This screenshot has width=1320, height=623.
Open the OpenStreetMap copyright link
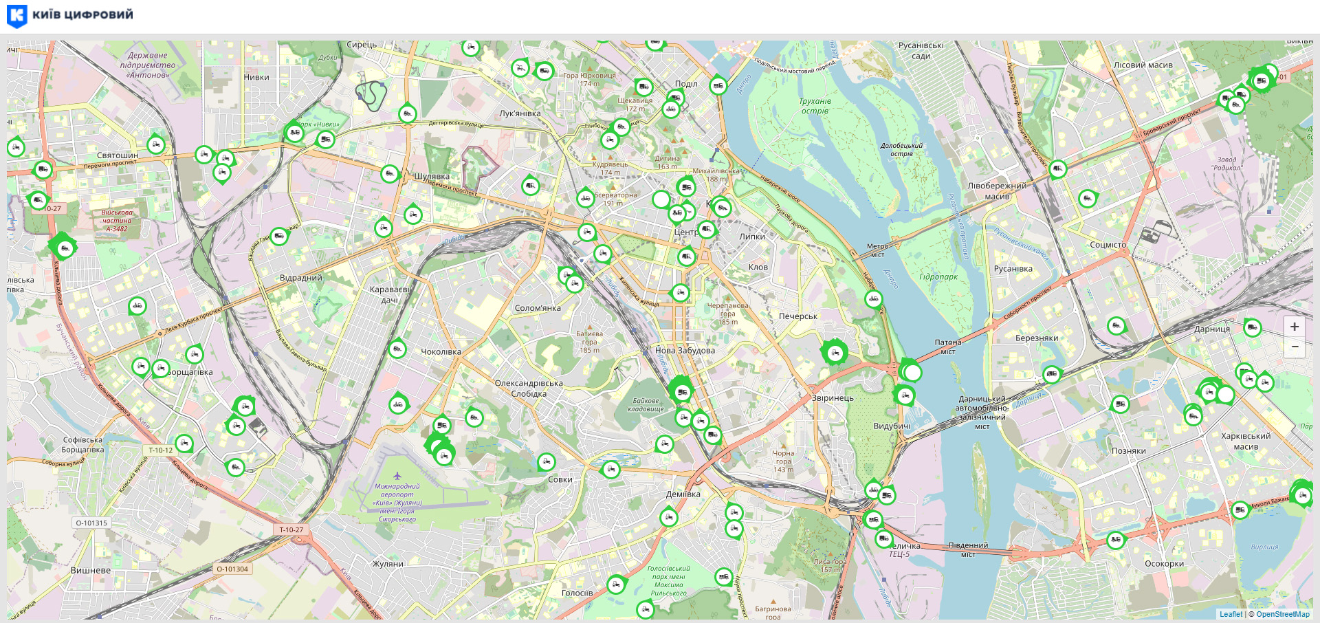point(1282,614)
